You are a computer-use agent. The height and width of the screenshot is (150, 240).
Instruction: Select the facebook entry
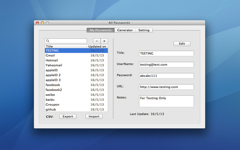76,85
